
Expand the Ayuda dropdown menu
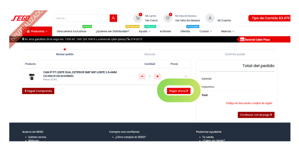click(145, 31)
